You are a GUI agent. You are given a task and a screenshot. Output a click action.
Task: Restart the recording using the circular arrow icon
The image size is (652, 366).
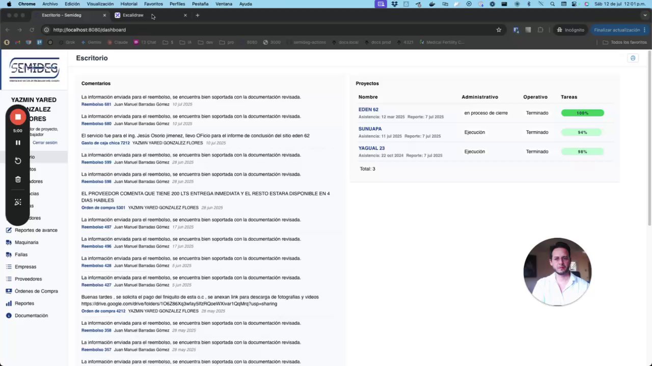pyautogui.click(x=18, y=161)
